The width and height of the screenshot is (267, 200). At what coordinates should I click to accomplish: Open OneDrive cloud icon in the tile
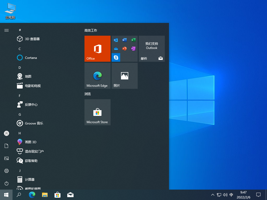coord(116,49)
